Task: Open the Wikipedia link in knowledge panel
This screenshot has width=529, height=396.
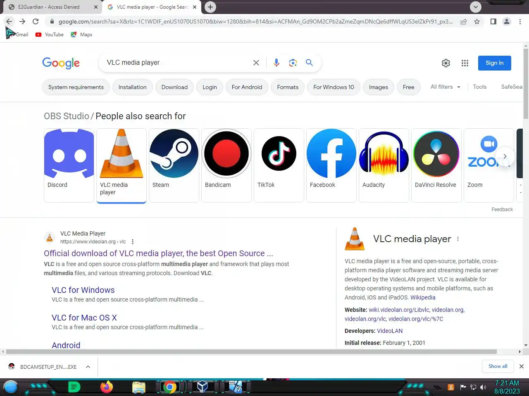Action: (x=423, y=297)
